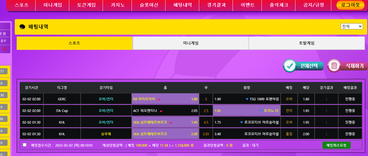This screenshot has height=156, width=368.
Task: Open the 전체 filter dropdown
Action: click(352, 26)
